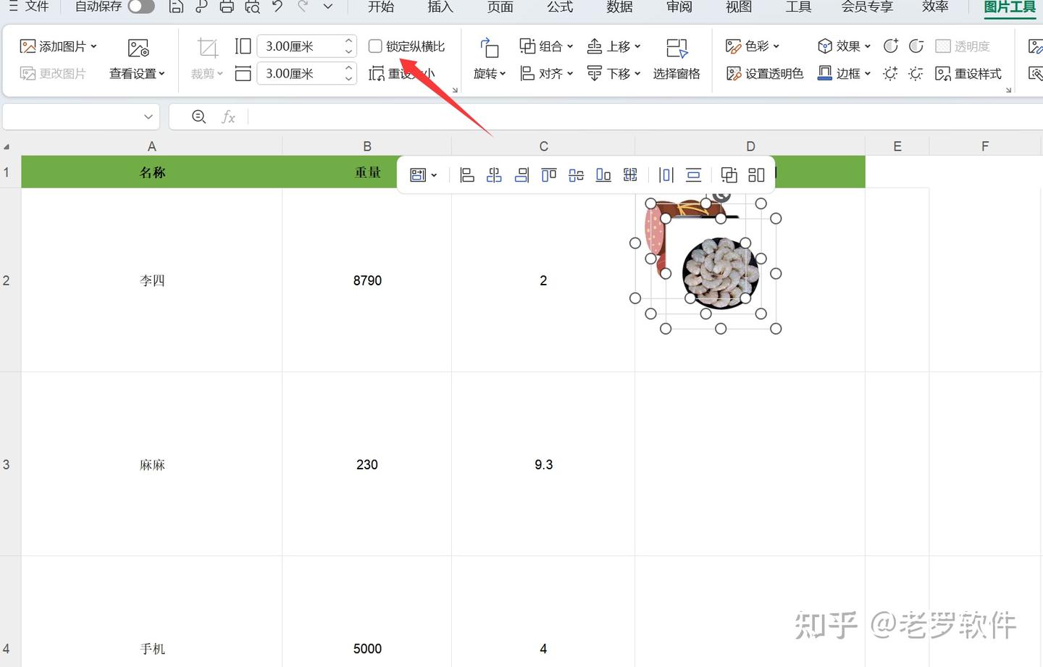This screenshot has width=1043, height=667.
Task: Switch to the 页面 tab
Action: tap(500, 7)
